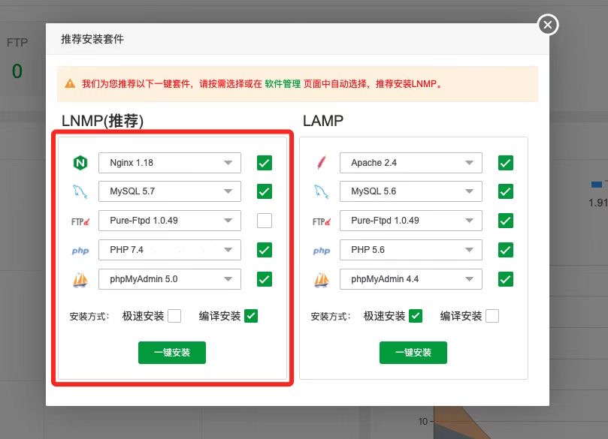This screenshot has width=608, height=439.
Task: Uncheck the Apache 2.4 checkbox
Action: pos(506,163)
